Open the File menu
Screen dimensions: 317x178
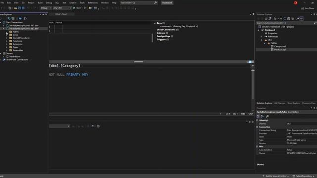click(2, 2)
